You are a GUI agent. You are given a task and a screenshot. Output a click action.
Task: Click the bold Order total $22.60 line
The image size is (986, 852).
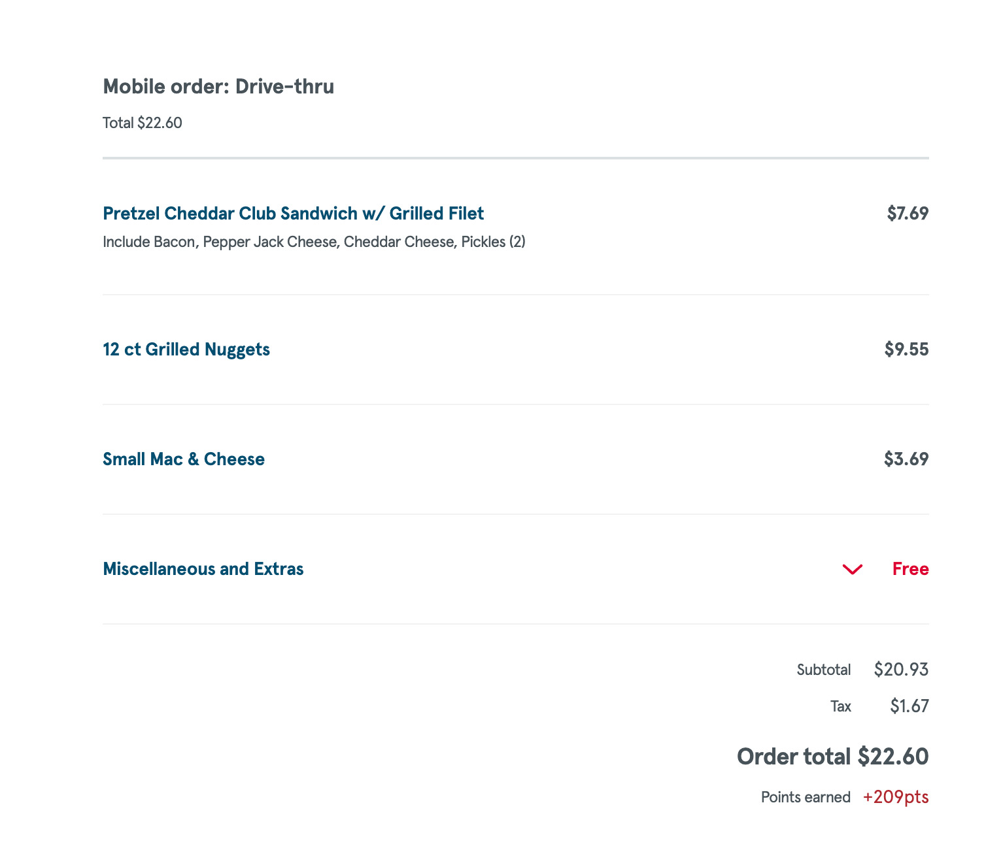click(832, 757)
